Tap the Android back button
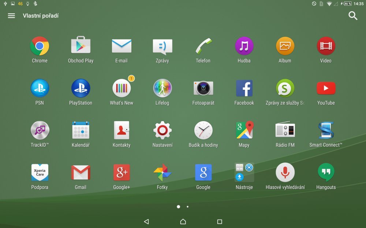366x228 pixels. [146, 221]
